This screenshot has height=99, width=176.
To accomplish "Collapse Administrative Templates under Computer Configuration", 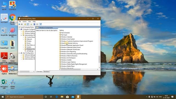I will coord(21,35).
